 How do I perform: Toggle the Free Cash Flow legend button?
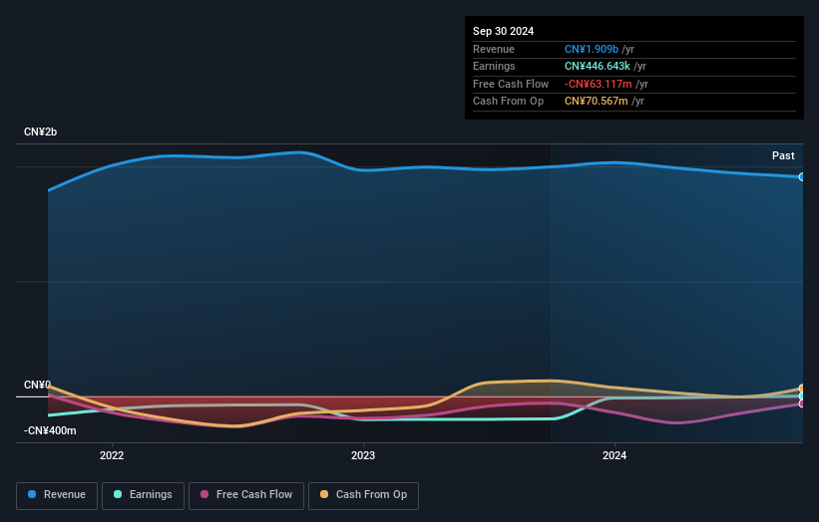click(246, 495)
